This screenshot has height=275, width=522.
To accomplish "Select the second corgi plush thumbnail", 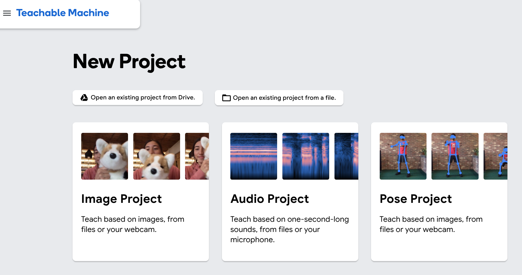I will pyautogui.click(x=157, y=156).
